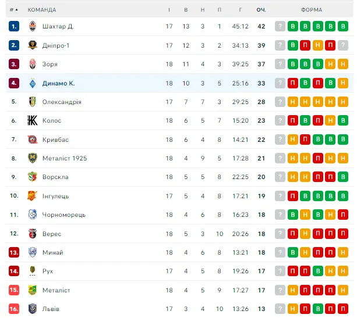Sort table by the # rank column
Viewport: 357px width, 318px height.
point(13,10)
